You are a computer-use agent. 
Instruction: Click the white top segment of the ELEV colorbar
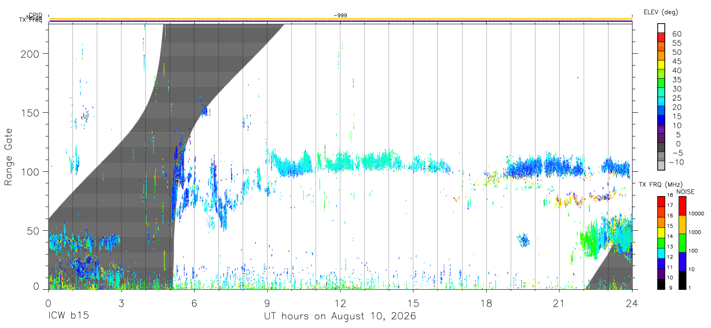(x=661, y=28)
